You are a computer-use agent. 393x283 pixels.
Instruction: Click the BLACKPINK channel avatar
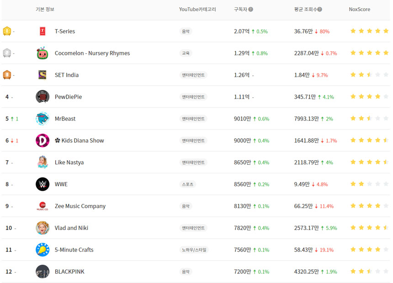coord(42,272)
